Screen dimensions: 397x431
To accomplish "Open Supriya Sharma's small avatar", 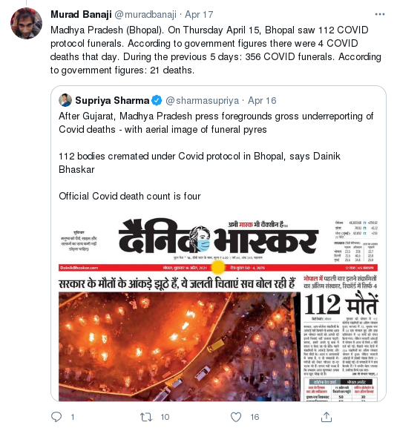I will point(65,100).
